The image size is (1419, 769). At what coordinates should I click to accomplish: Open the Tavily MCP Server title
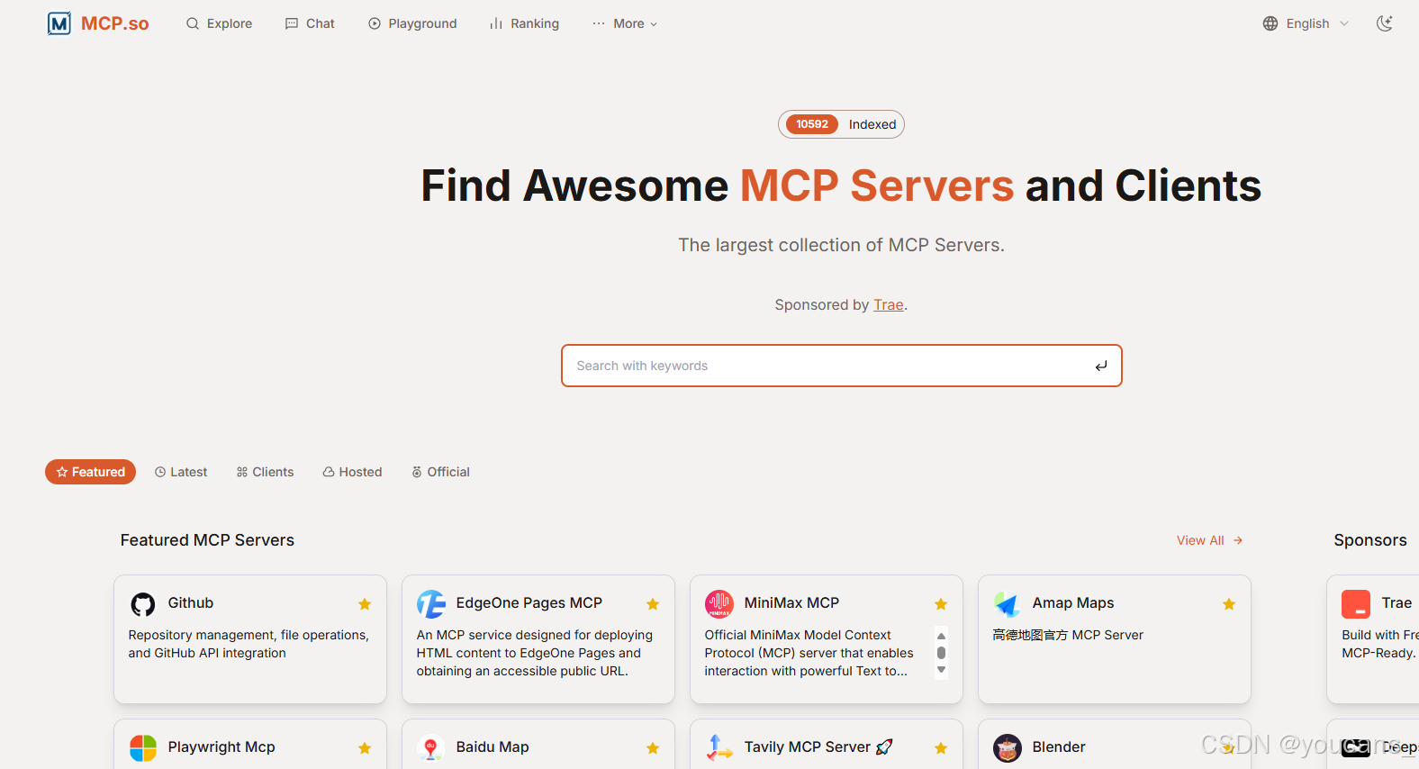(x=818, y=747)
